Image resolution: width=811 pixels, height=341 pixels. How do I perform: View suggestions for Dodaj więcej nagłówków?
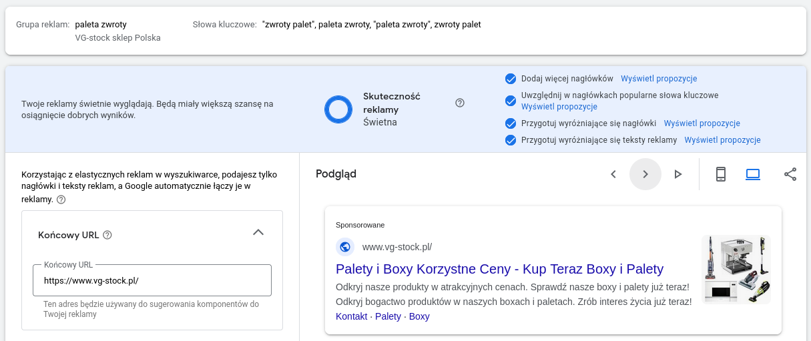pos(659,79)
